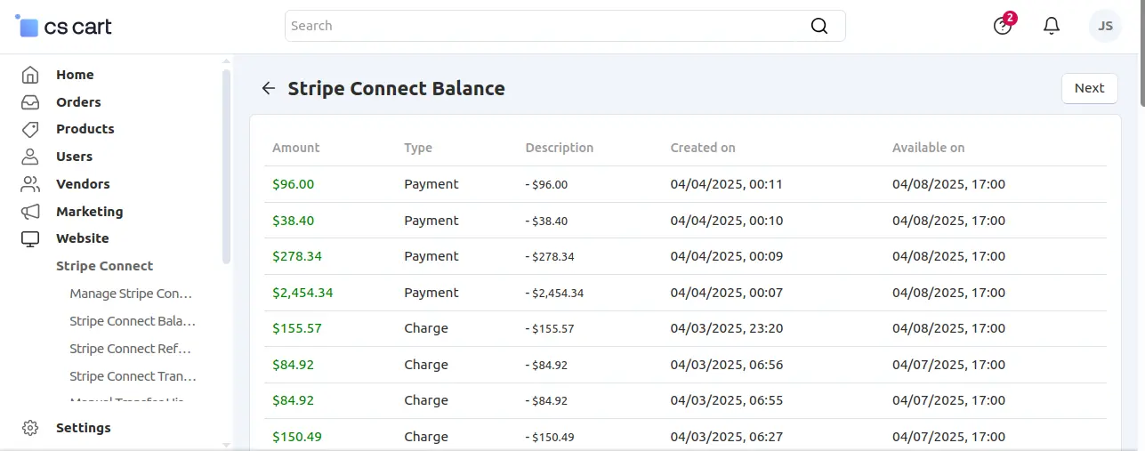Click created date 04/04/2025, 00:10
The height and width of the screenshot is (451, 1145).
727,221
